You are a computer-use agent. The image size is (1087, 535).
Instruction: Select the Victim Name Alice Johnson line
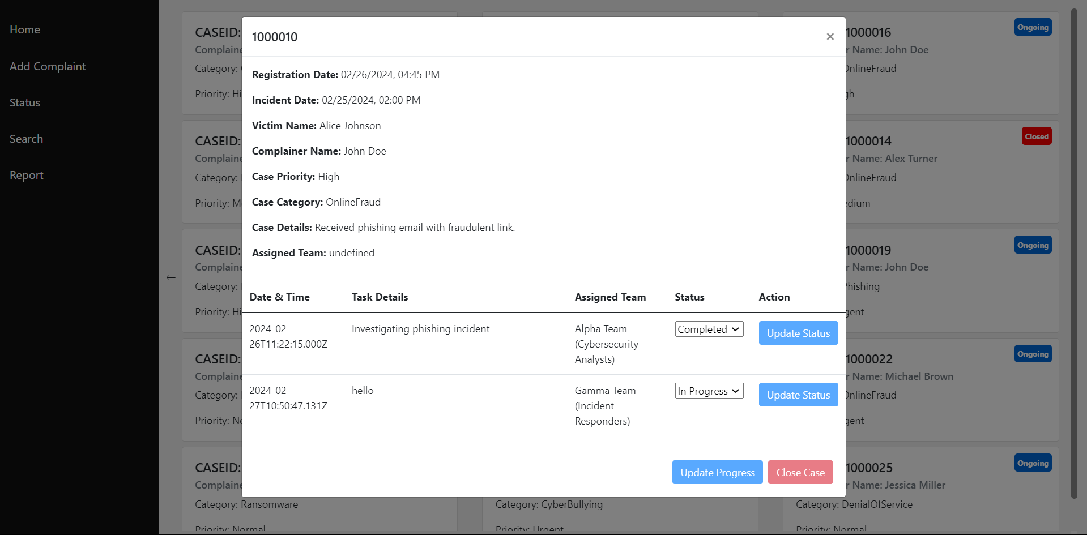pos(316,125)
